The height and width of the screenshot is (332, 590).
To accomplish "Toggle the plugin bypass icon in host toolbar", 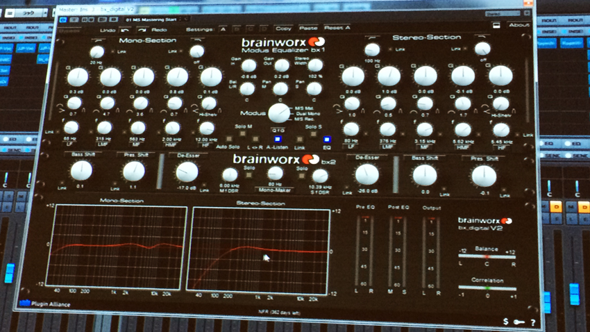I will [63, 19].
